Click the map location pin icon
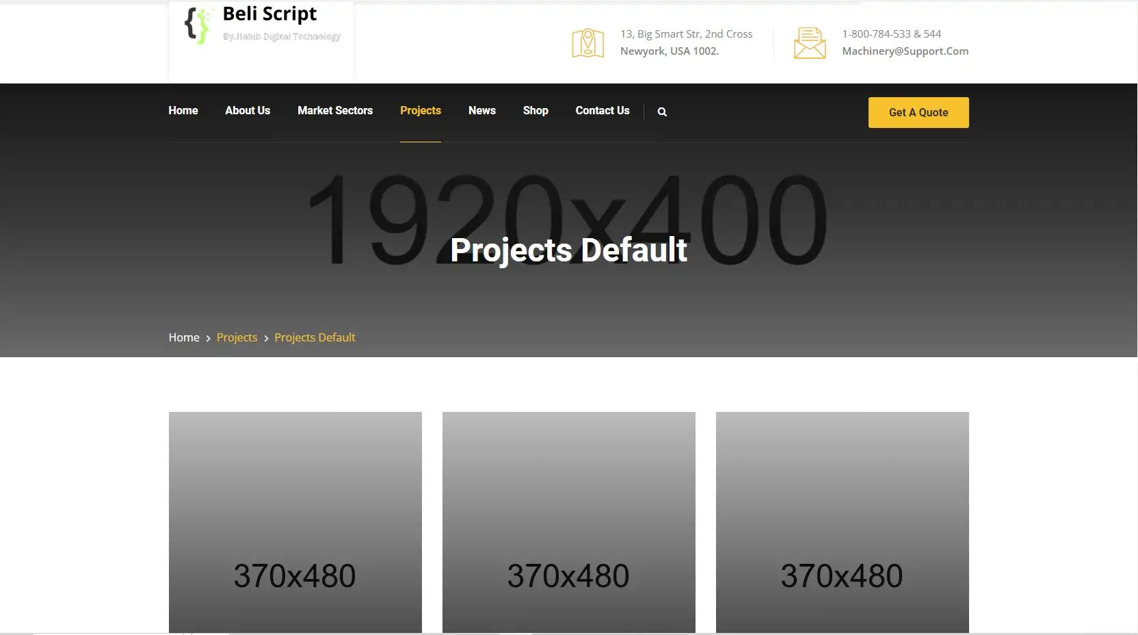The width and height of the screenshot is (1138, 635). tap(587, 43)
